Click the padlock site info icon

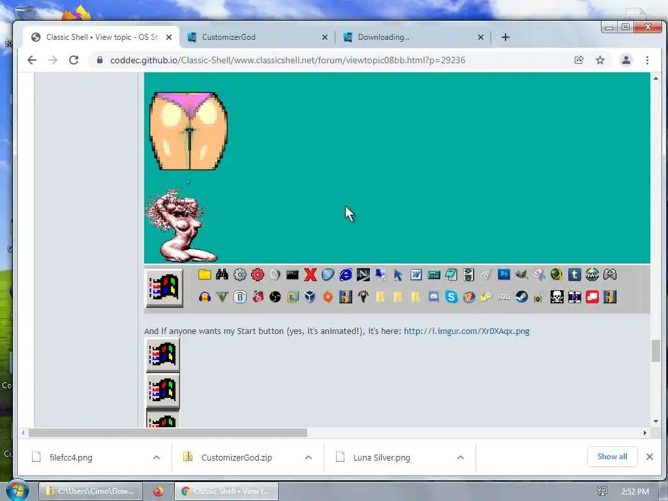100,60
